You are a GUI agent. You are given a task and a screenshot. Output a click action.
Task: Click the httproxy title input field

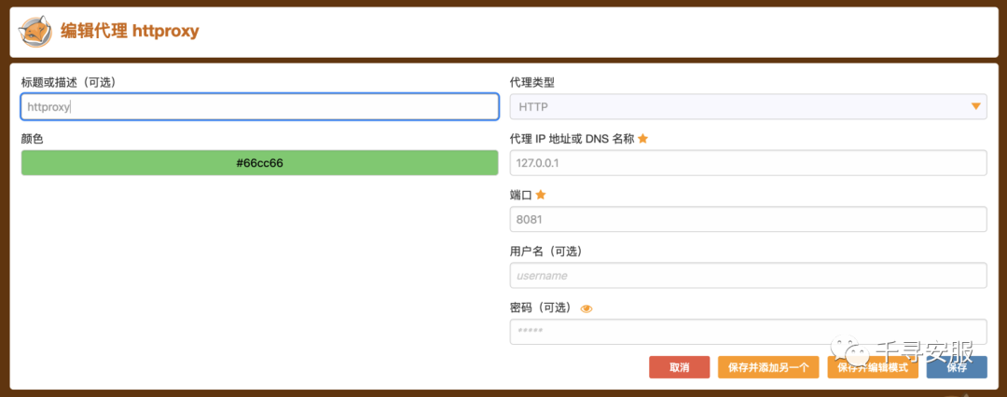(x=259, y=106)
